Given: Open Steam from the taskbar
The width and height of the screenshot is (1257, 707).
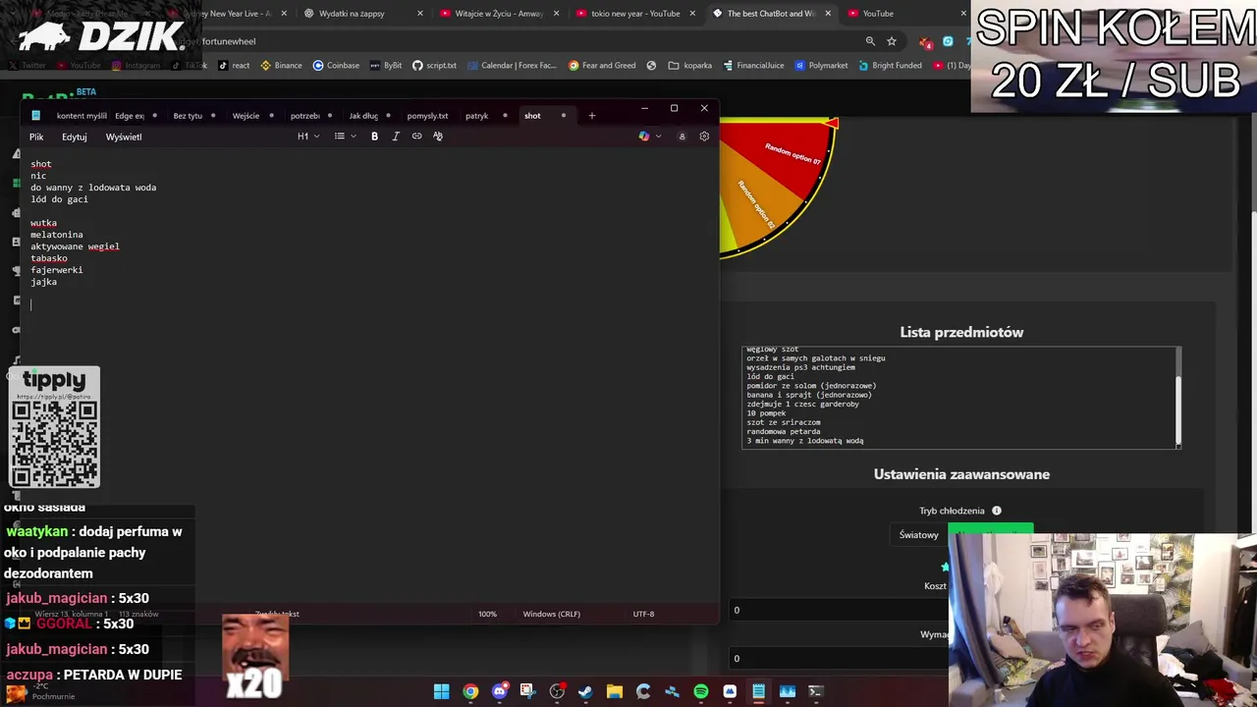Looking at the screenshot, I should click(585, 691).
